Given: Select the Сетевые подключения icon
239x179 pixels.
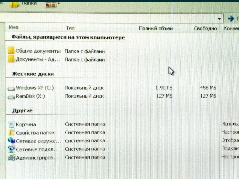Looking at the screenshot, I should [x=12, y=149].
